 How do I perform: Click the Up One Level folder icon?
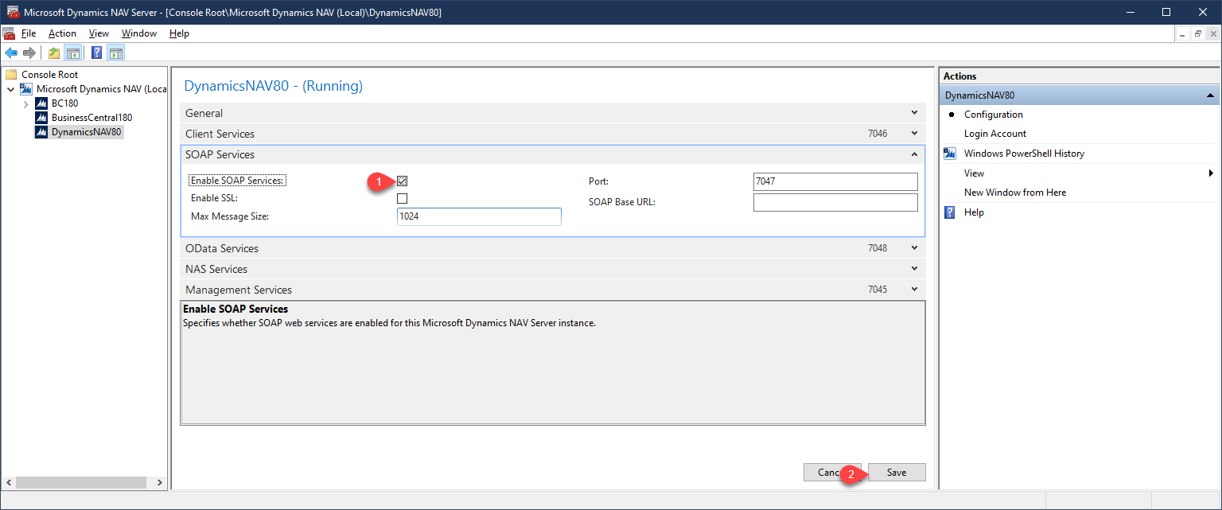[54, 53]
